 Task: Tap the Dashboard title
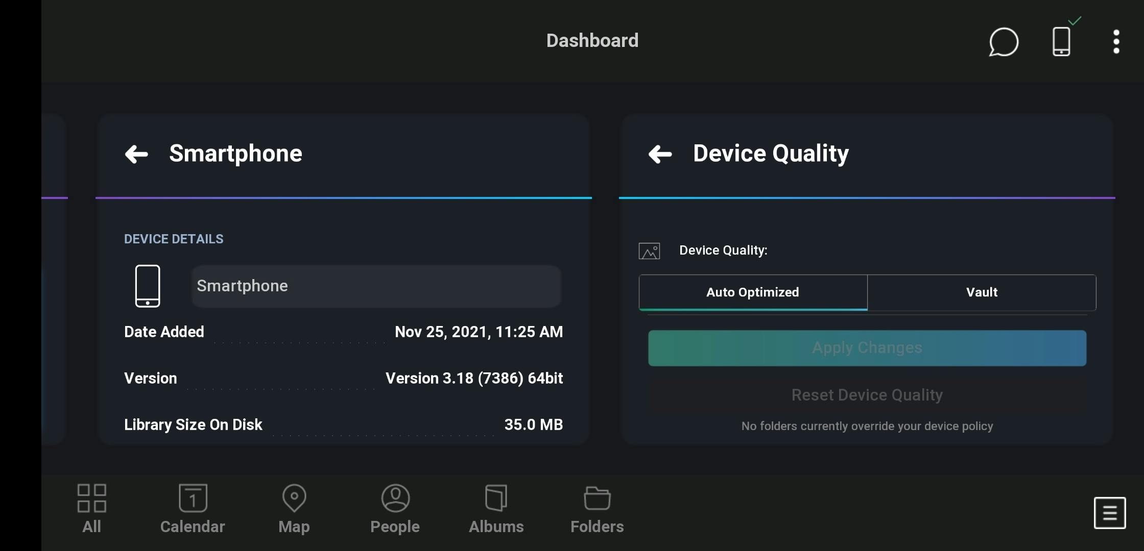pyautogui.click(x=592, y=41)
